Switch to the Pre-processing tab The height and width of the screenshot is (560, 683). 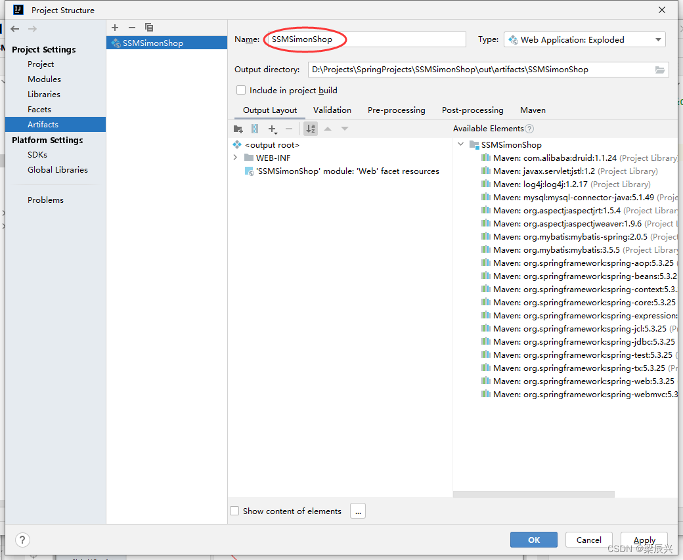pyautogui.click(x=397, y=110)
